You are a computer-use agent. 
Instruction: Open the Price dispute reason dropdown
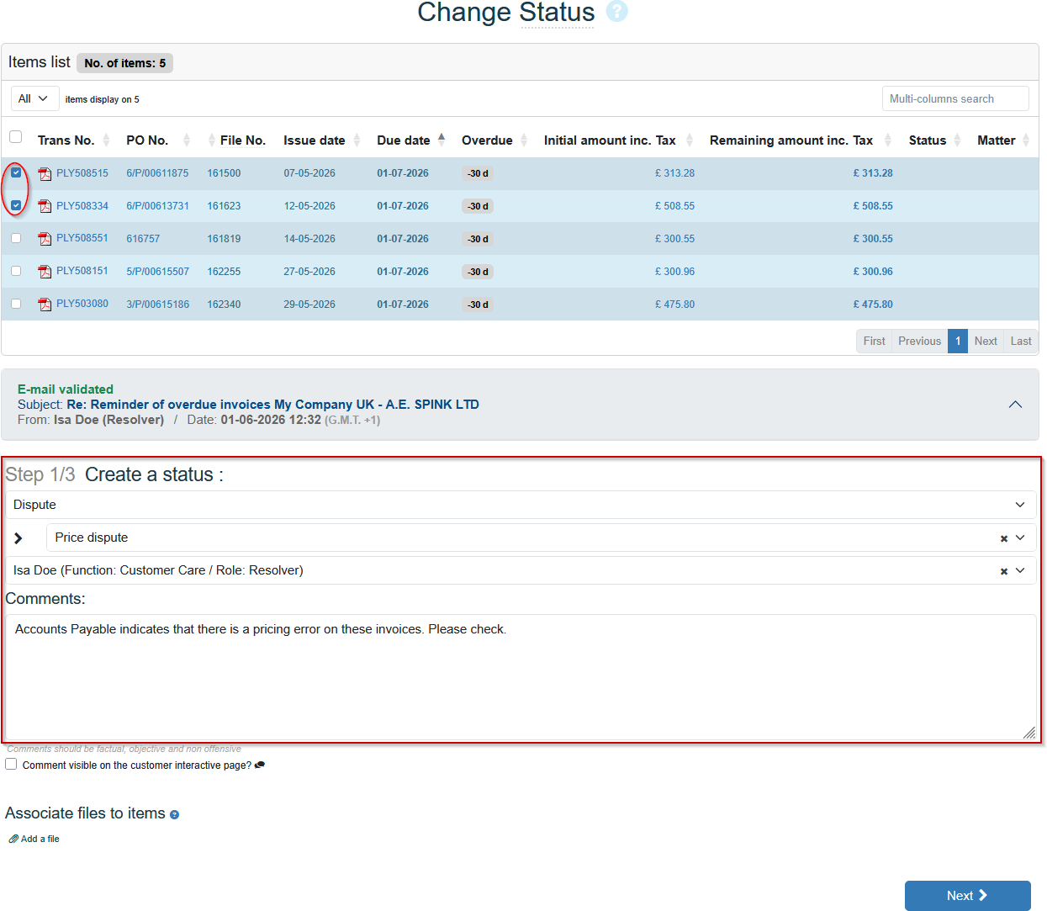coord(541,538)
